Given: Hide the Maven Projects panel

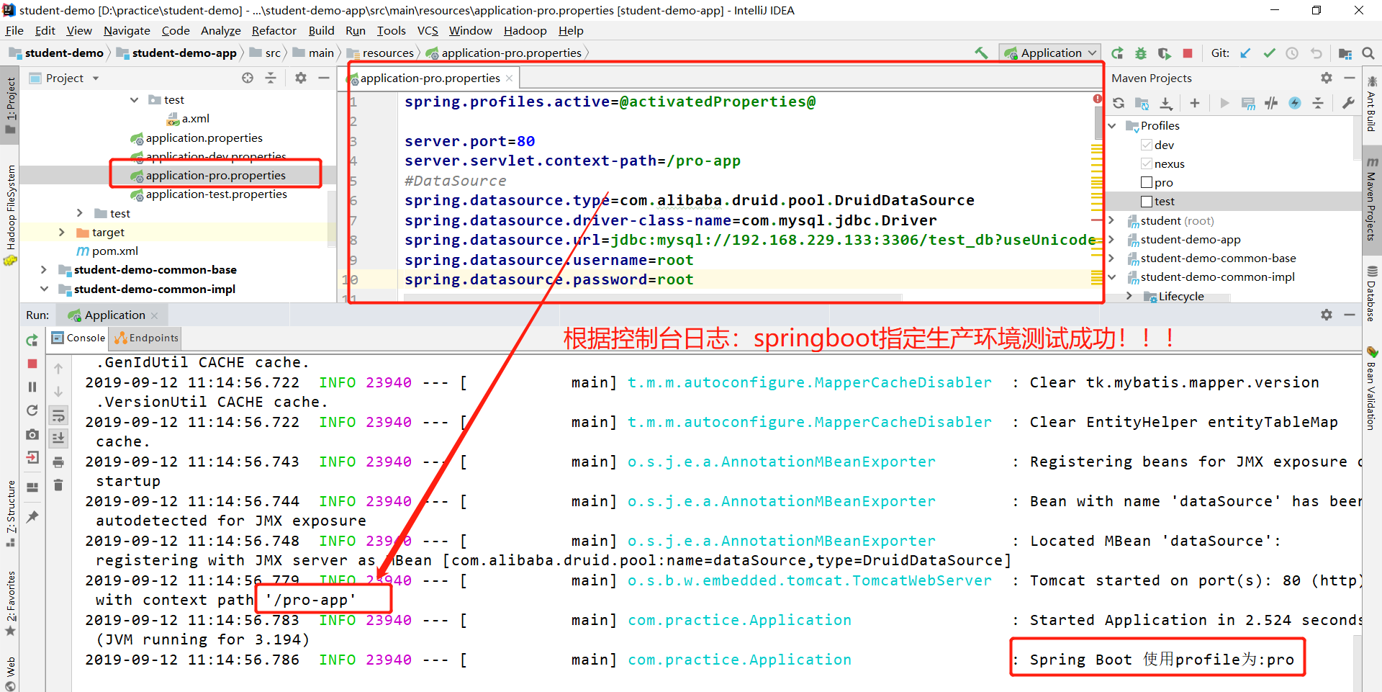Looking at the screenshot, I should point(1350,78).
